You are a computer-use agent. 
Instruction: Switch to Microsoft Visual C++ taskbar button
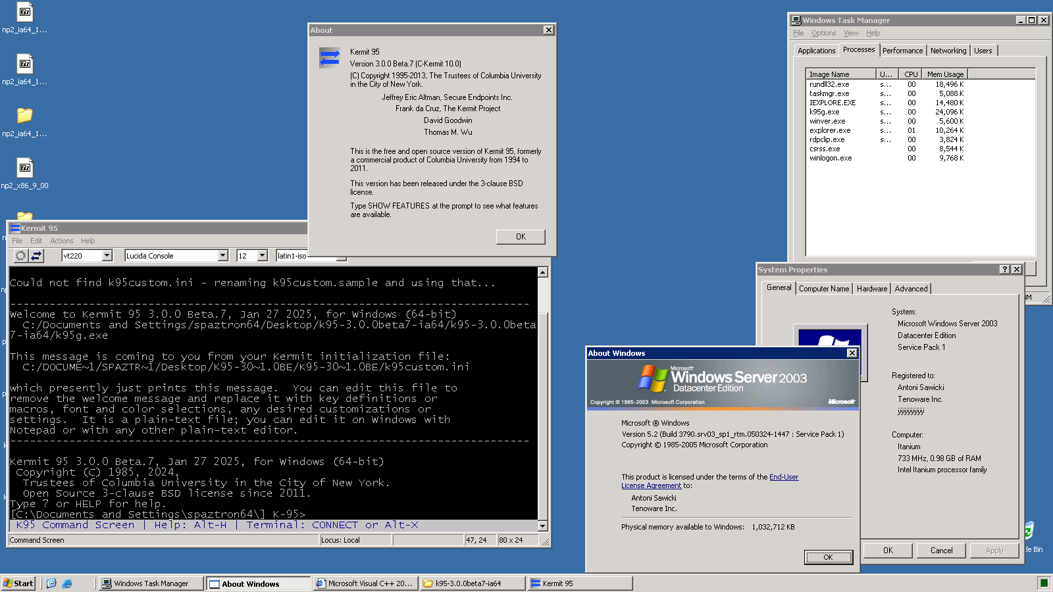pos(365,583)
